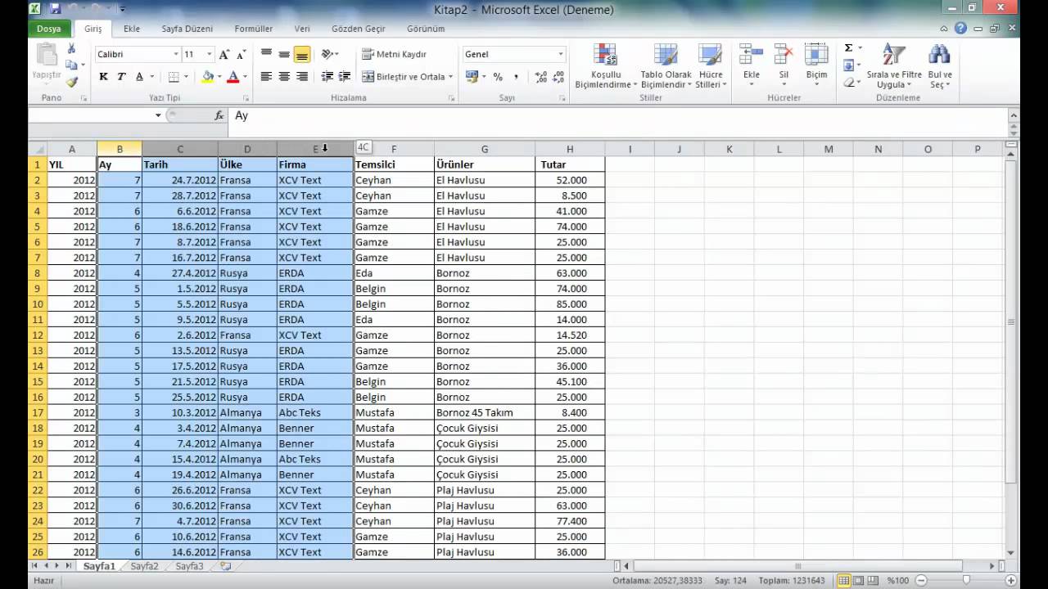Switch to Veri ribbon tab
This screenshot has width=1048, height=589.
tap(302, 29)
